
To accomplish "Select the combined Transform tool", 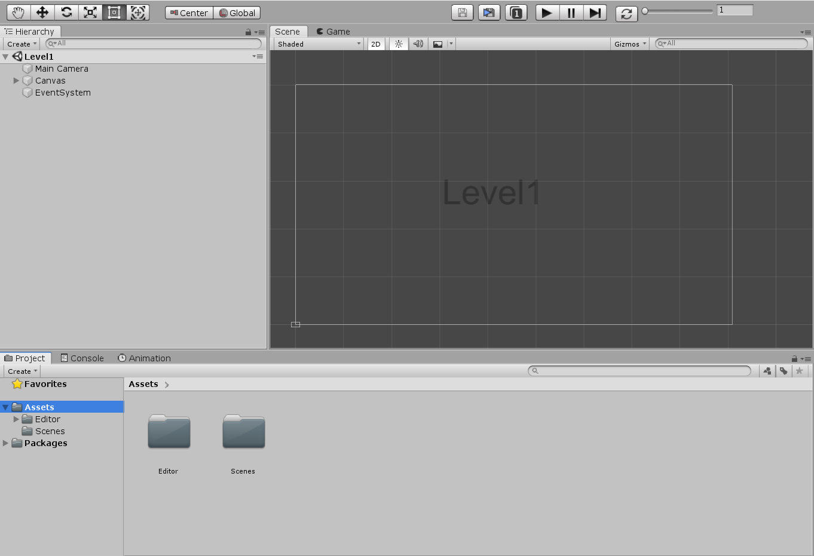I will [138, 13].
